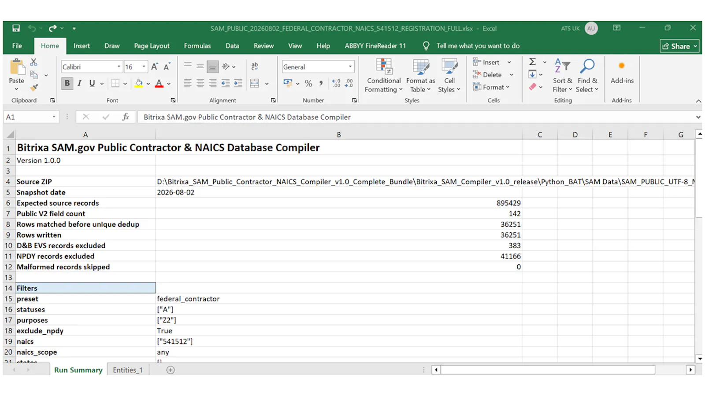Open the font size 16 dropdown

(144, 67)
